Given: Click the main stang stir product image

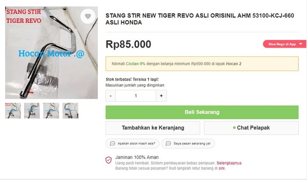Looking at the screenshot, I should 51,53.
